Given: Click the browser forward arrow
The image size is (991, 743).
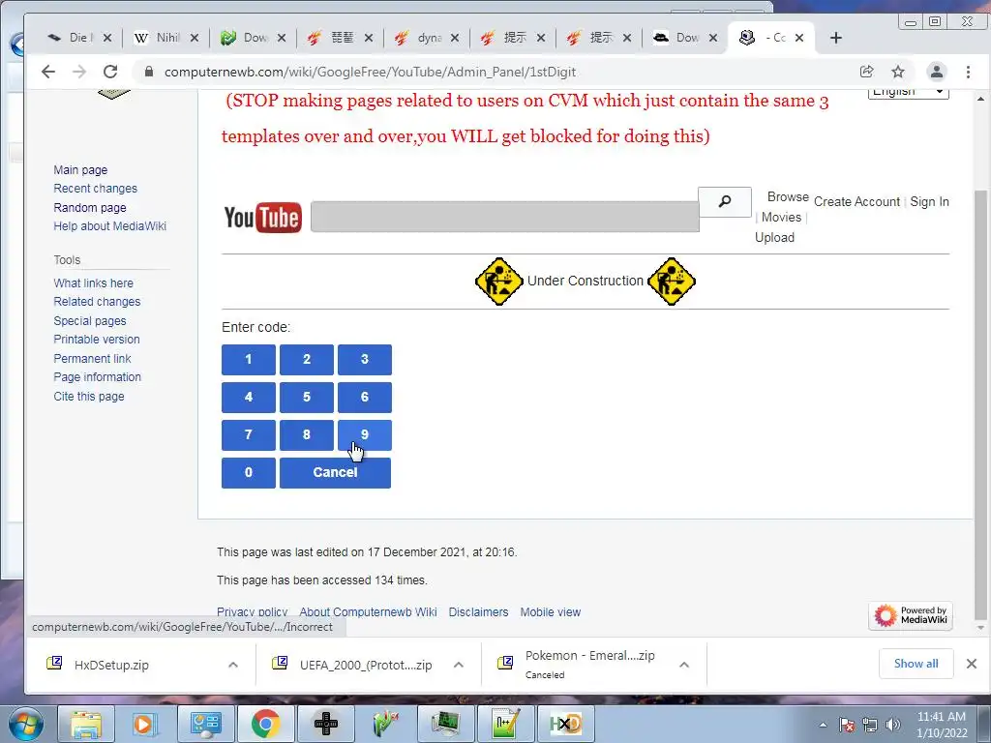Looking at the screenshot, I should [x=79, y=72].
